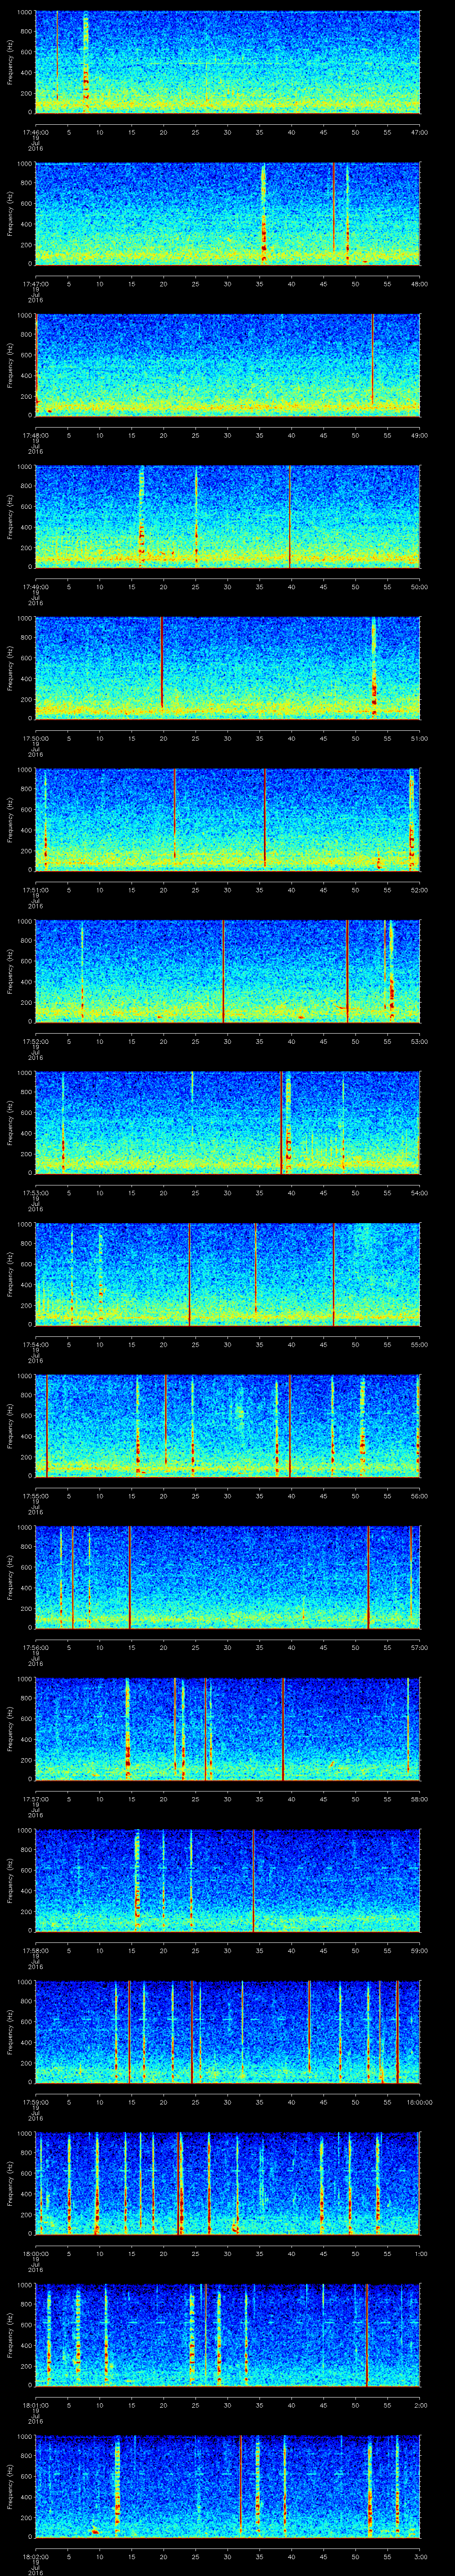Viewport: 455px width, 2576px height.
Task: Click the 17:54:00 time label
Action: click(x=35, y=1345)
